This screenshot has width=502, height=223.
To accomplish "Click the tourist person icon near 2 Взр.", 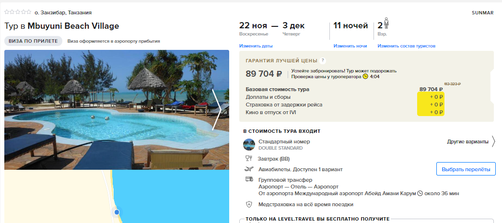I will click(x=387, y=23).
